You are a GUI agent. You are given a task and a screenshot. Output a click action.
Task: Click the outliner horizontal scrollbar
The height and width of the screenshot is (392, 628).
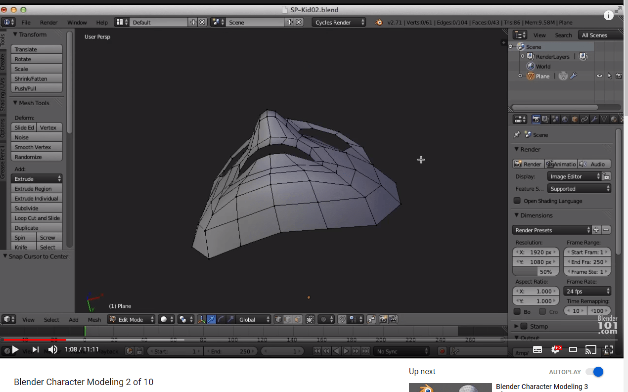click(554, 107)
